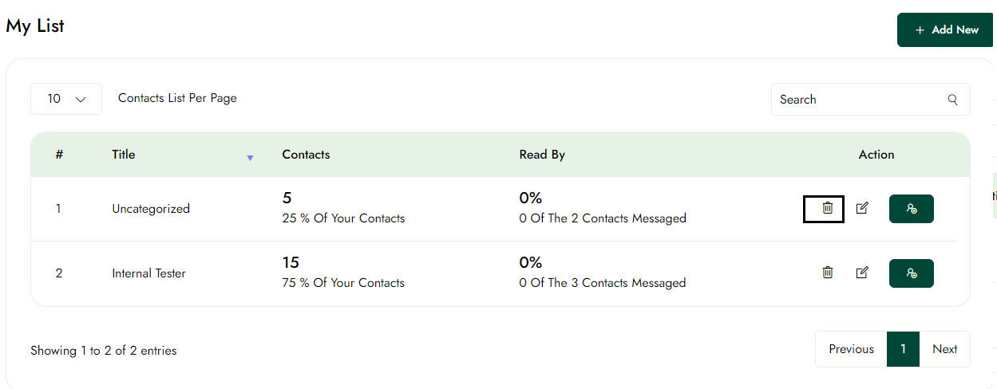Screen dimensions: 997x389
Task: Click the # column header
Action: pyautogui.click(x=59, y=155)
